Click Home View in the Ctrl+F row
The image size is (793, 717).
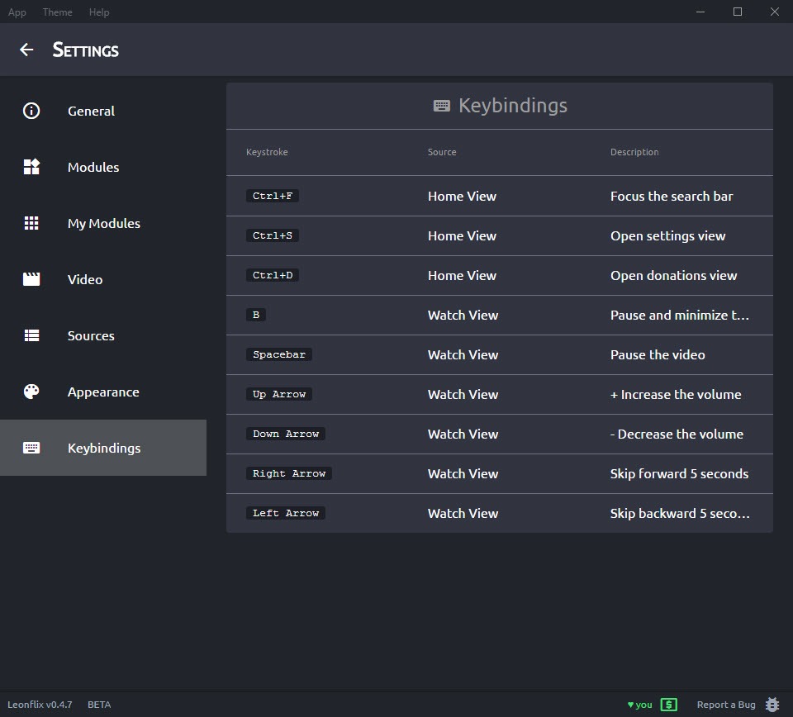coord(462,197)
